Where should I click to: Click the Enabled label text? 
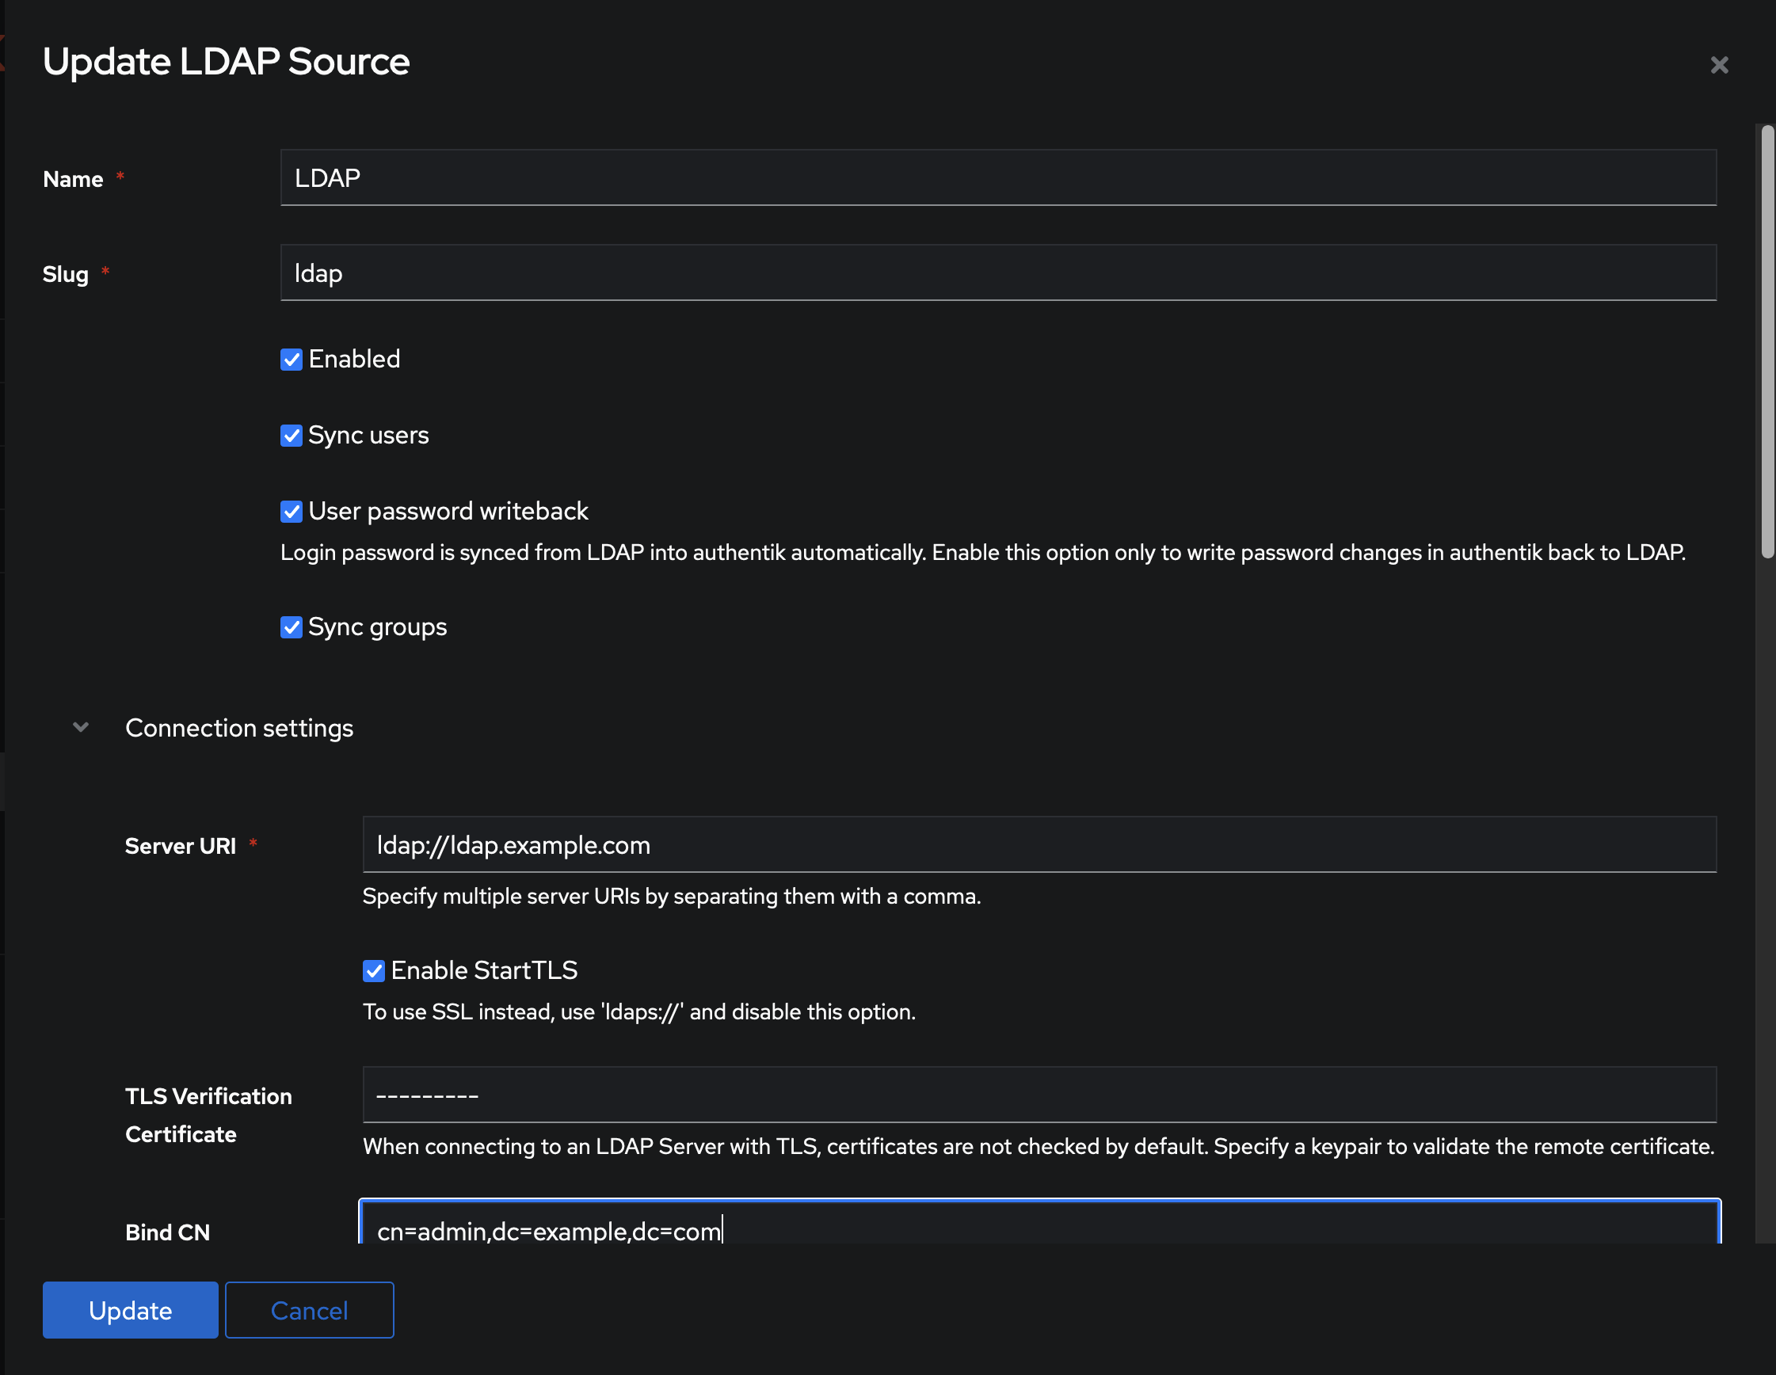[x=354, y=359]
